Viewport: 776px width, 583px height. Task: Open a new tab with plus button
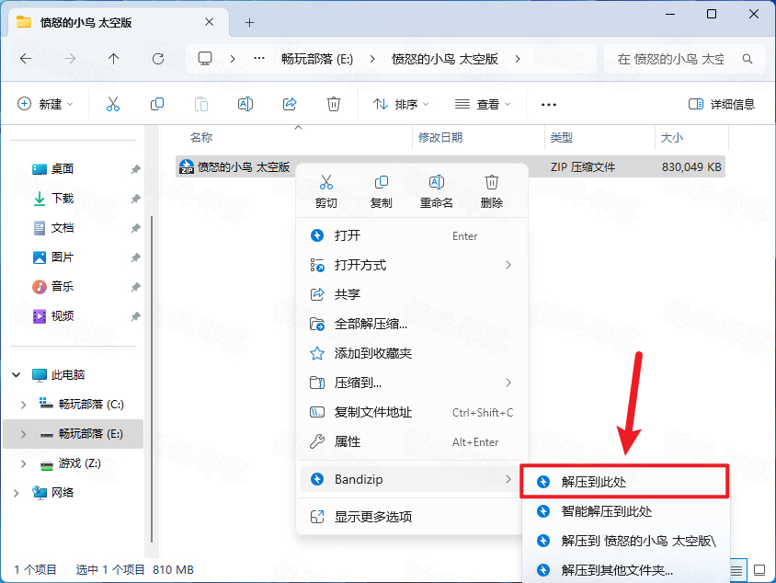coord(249,22)
